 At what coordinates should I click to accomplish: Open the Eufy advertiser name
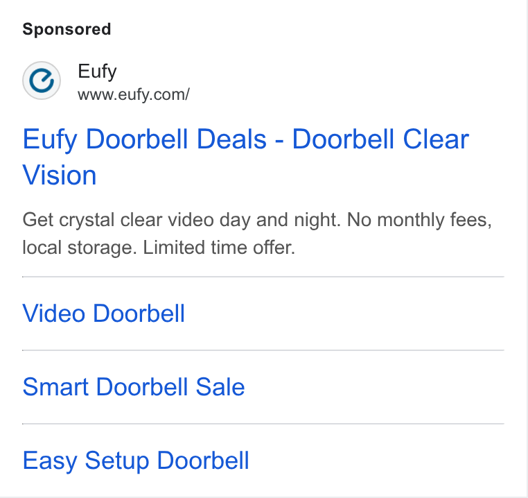coord(97,71)
